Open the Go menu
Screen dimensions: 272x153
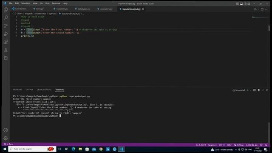click(x=42, y=3)
